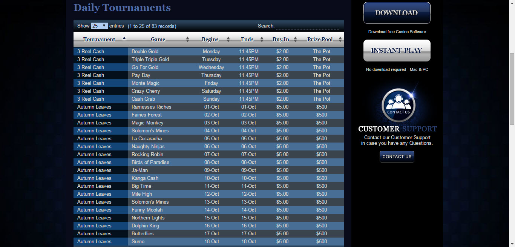
Task: Click the Download casino software button
Action: tap(397, 13)
